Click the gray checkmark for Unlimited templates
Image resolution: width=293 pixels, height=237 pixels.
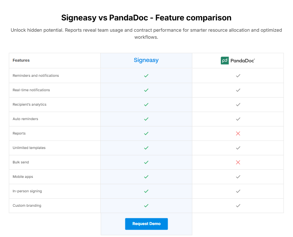238,148
